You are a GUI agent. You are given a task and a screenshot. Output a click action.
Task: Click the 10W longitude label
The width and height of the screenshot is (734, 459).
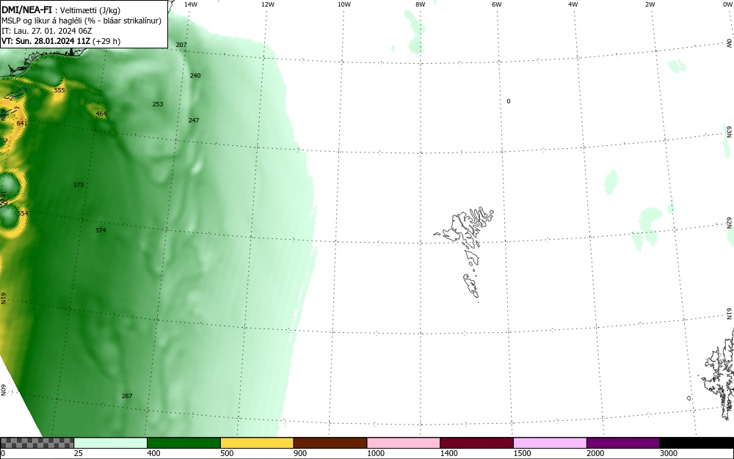[x=344, y=4]
